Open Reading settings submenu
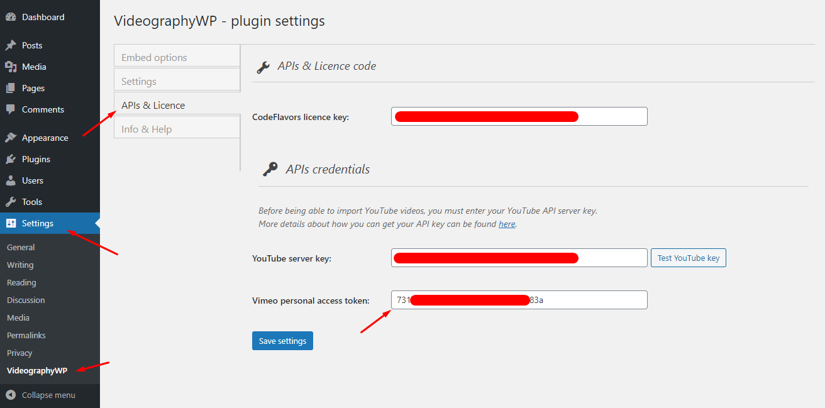Image resolution: width=825 pixels, height=408 pixels. click(x=21, y=283)
